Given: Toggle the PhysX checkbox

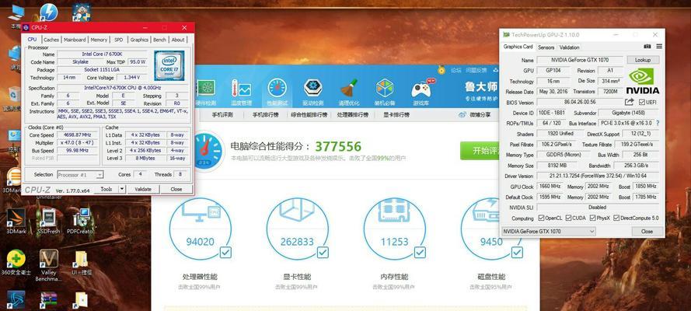Looking at the screenshot, I should [593, 218].
